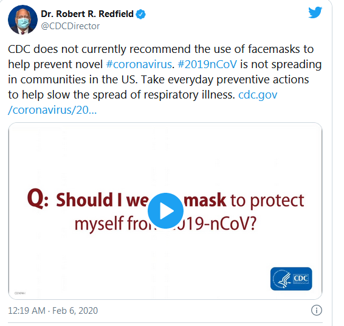Screen dimensions: 344x326
Task: Click the tiny code label in video corner
Action: [20, 293]
